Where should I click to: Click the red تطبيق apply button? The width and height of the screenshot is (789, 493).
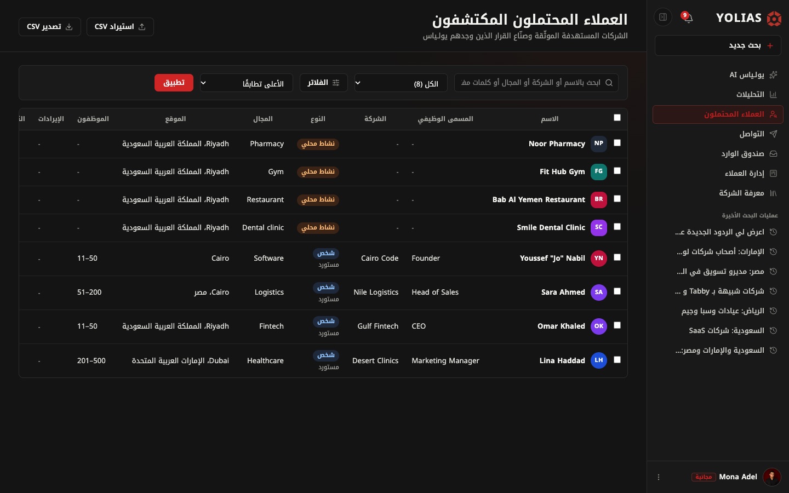174,83
